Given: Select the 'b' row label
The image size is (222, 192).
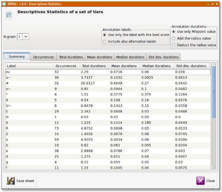Looking at the screenshot, I should tap(7, 145).
